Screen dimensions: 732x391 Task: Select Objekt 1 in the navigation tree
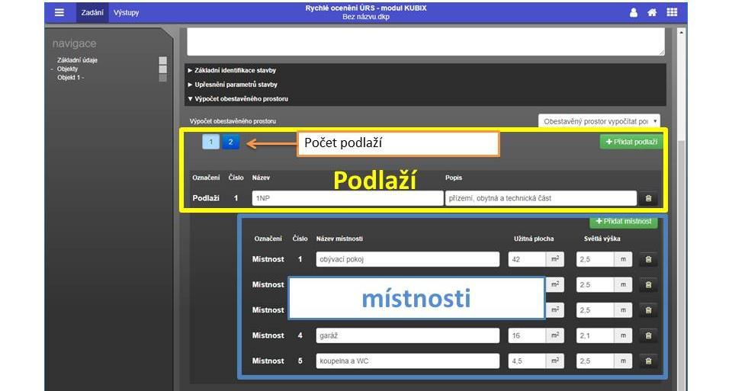tap(70, 78)
